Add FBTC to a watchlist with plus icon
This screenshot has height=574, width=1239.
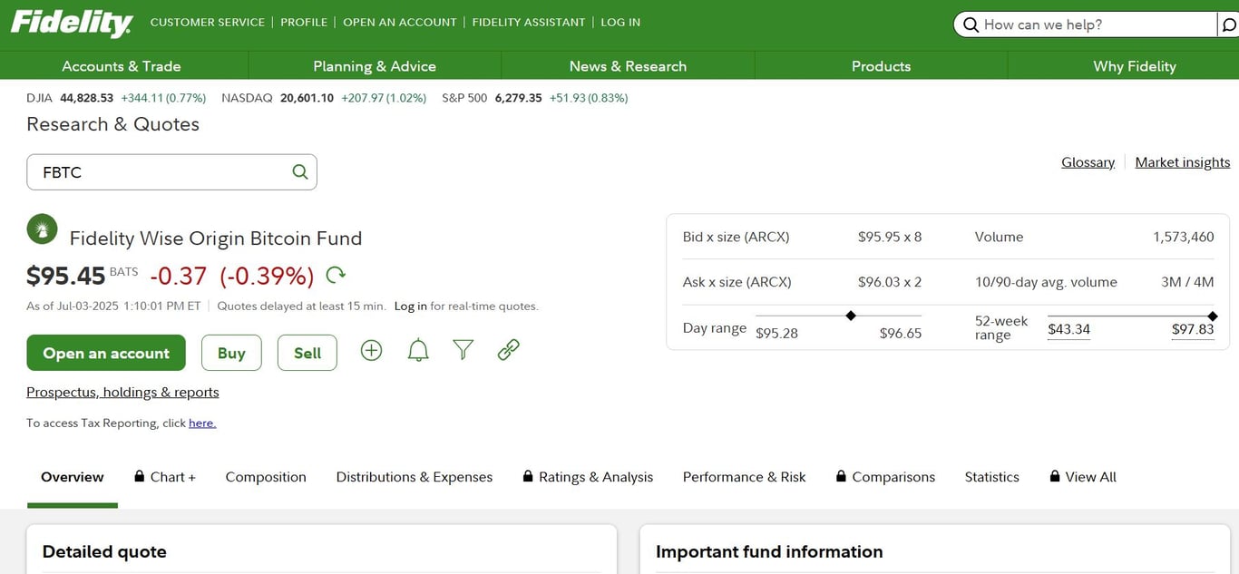coord(371,349)
